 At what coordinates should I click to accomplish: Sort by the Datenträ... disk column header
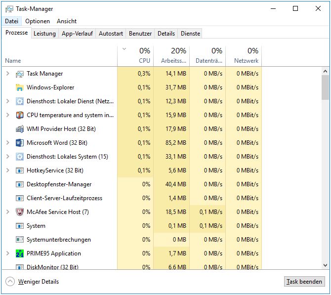tap(207, 56)
